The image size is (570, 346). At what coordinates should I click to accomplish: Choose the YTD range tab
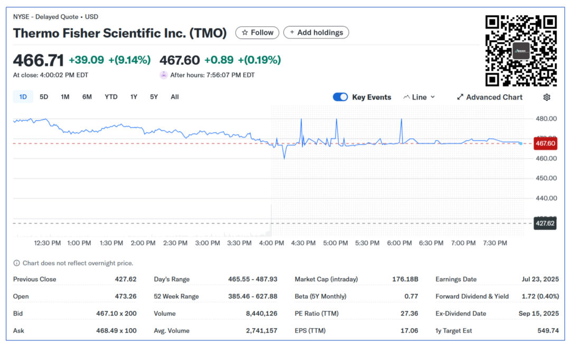[111, 97]
